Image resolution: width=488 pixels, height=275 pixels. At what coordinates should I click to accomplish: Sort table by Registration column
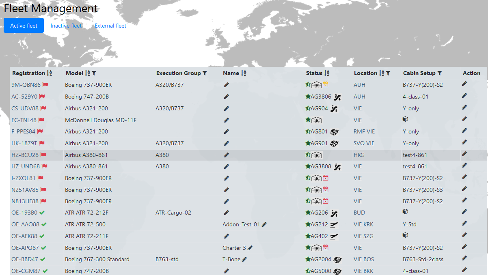point(50,73)
